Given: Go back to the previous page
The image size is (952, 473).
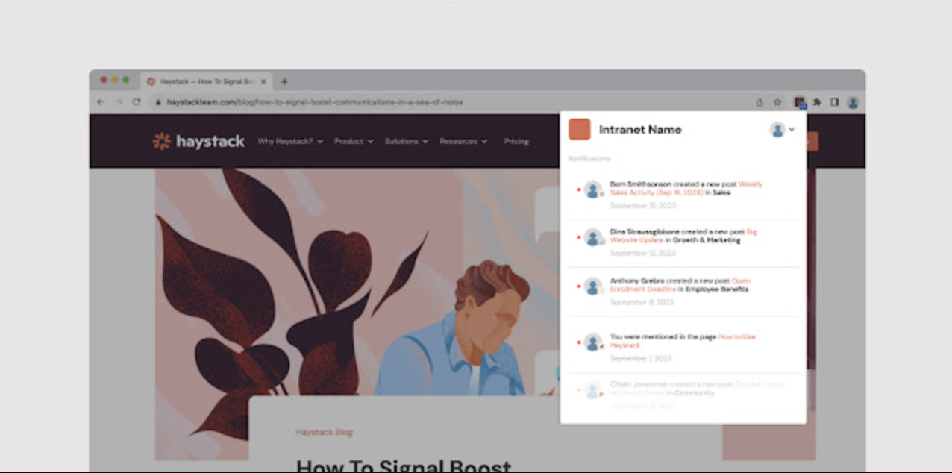Looking at the screenshot, I should (x=101, y=102).
